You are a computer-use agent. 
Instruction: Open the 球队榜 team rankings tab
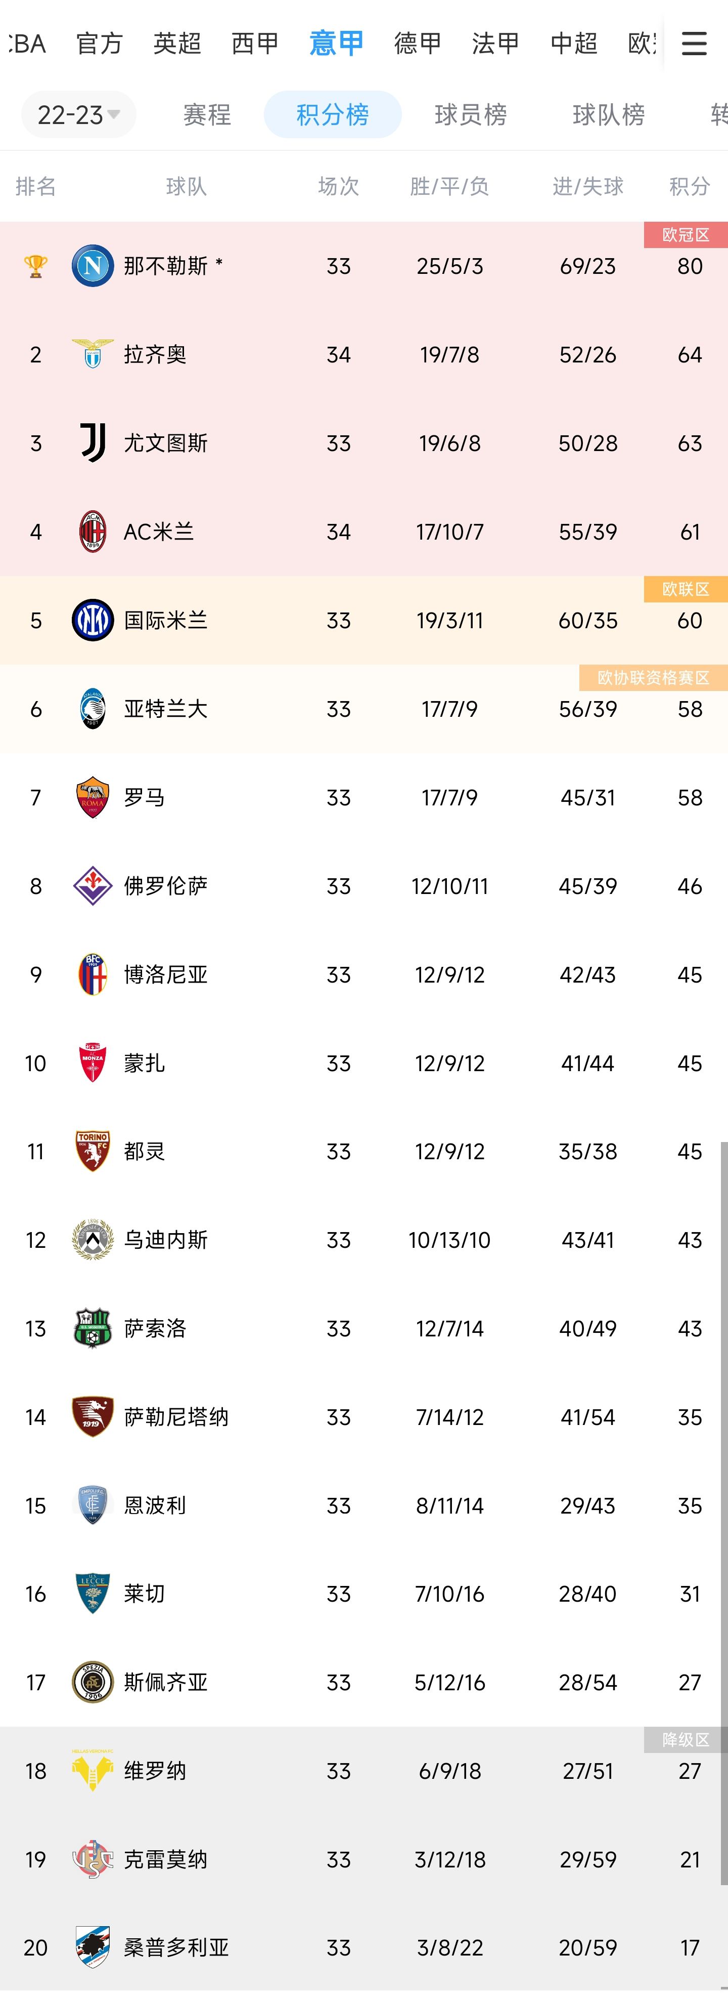[608, 114]
